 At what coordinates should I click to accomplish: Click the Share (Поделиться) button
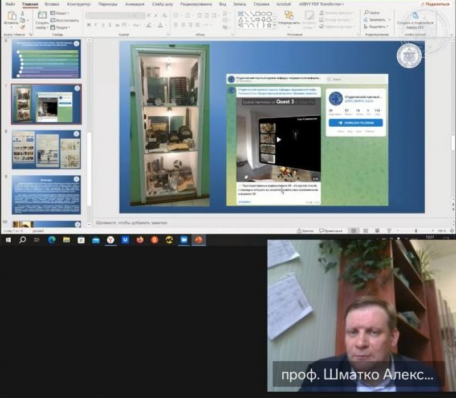click(x=435, y=4)
